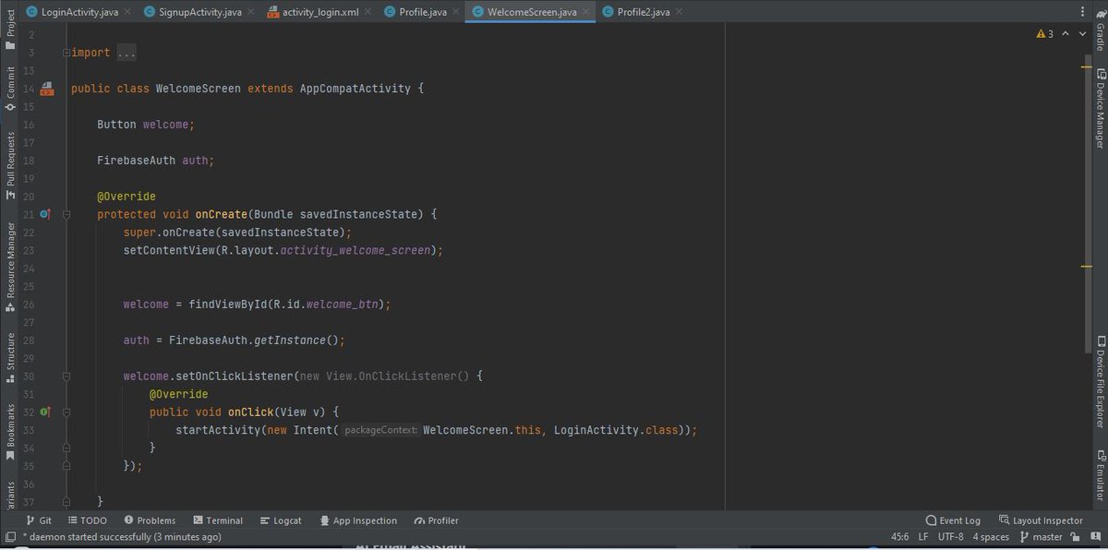Click the related XML file gutter icon on line 14
The height and width of the screenshot is (550, 1108).
[47, 89]
